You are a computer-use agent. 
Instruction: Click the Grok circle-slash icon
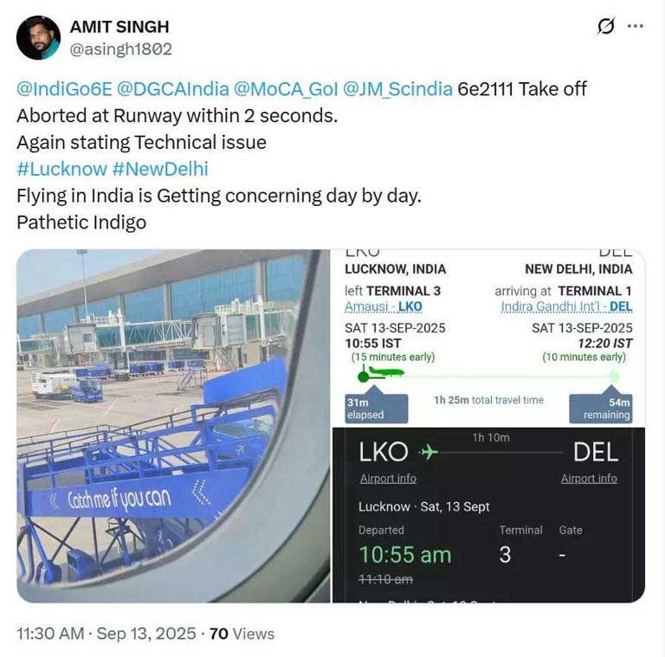coord(605,26)
